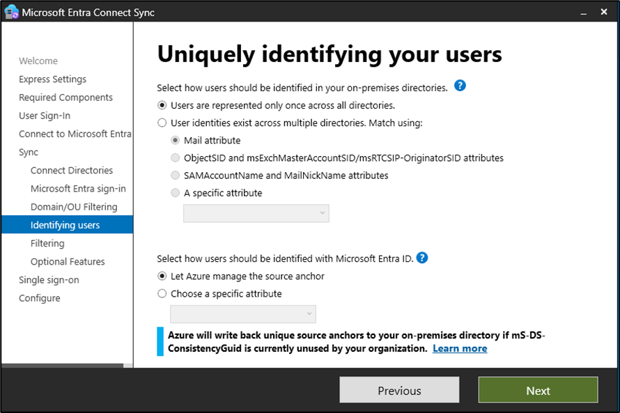Choose the Mail attribute radio option

(176, 141)
